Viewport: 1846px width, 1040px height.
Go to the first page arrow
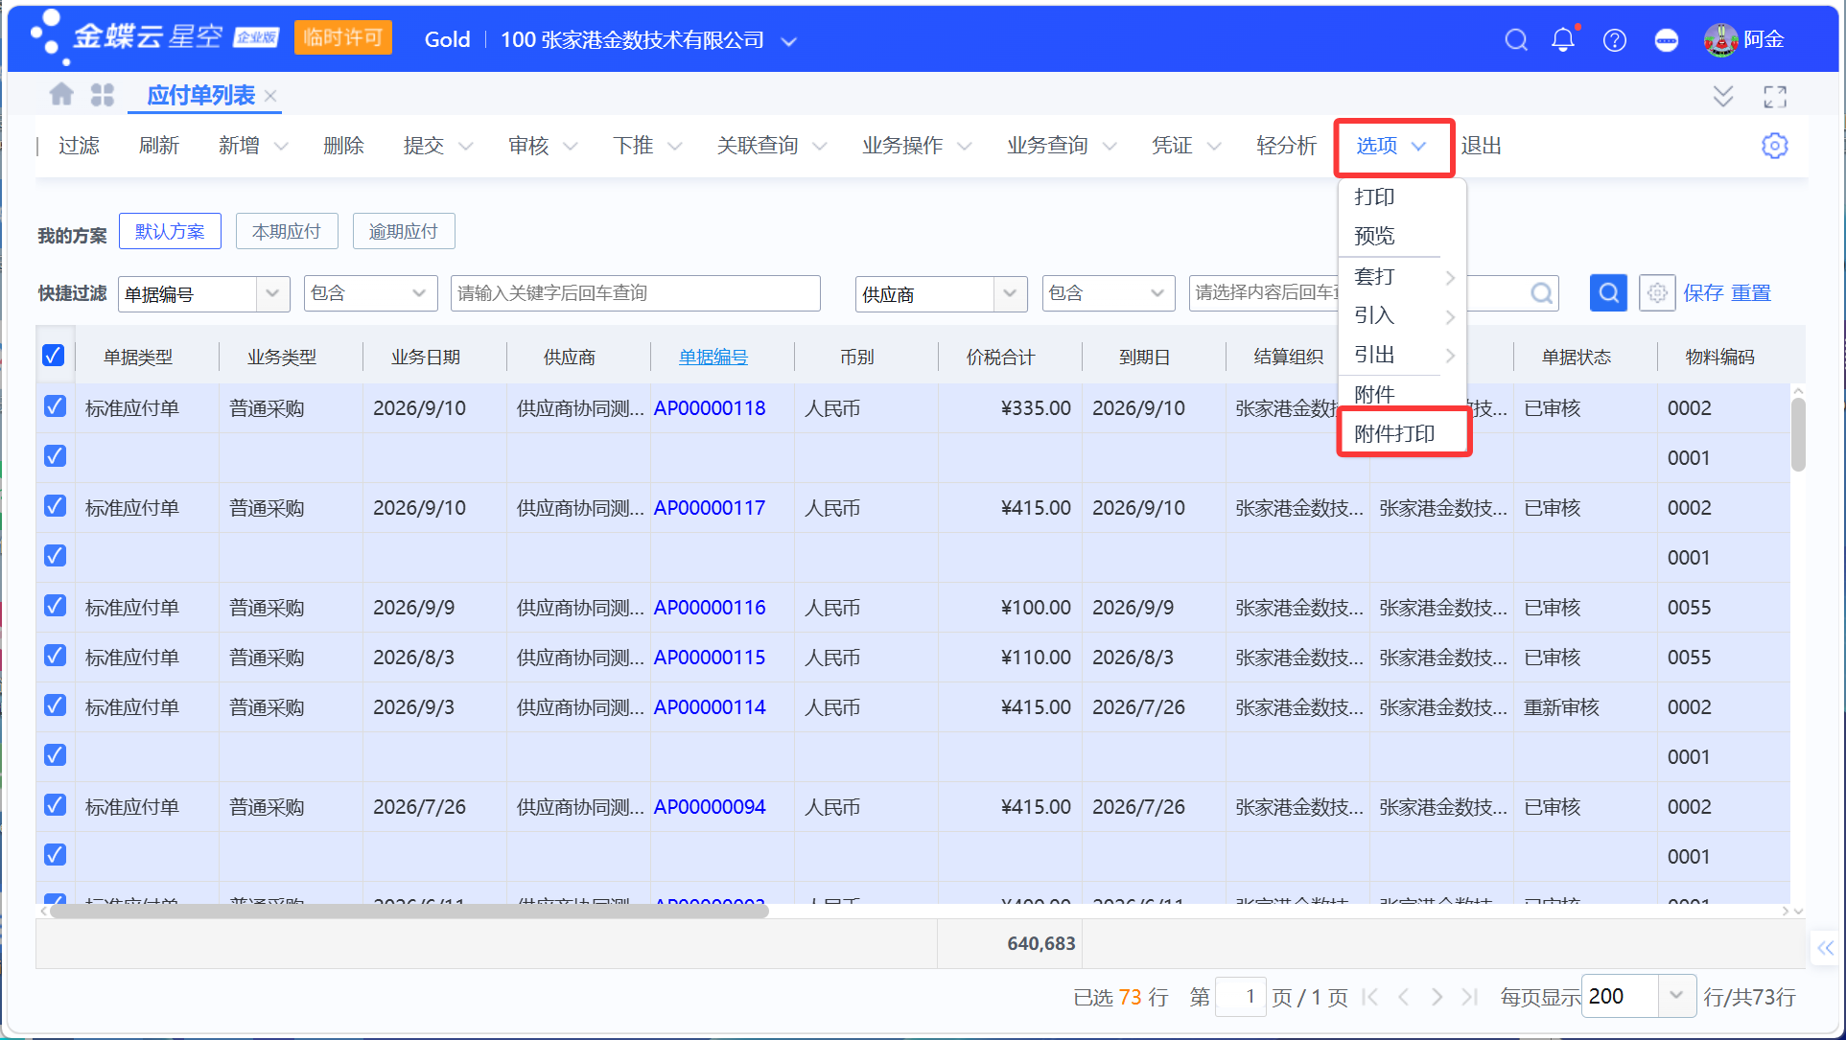(1370, 997)
